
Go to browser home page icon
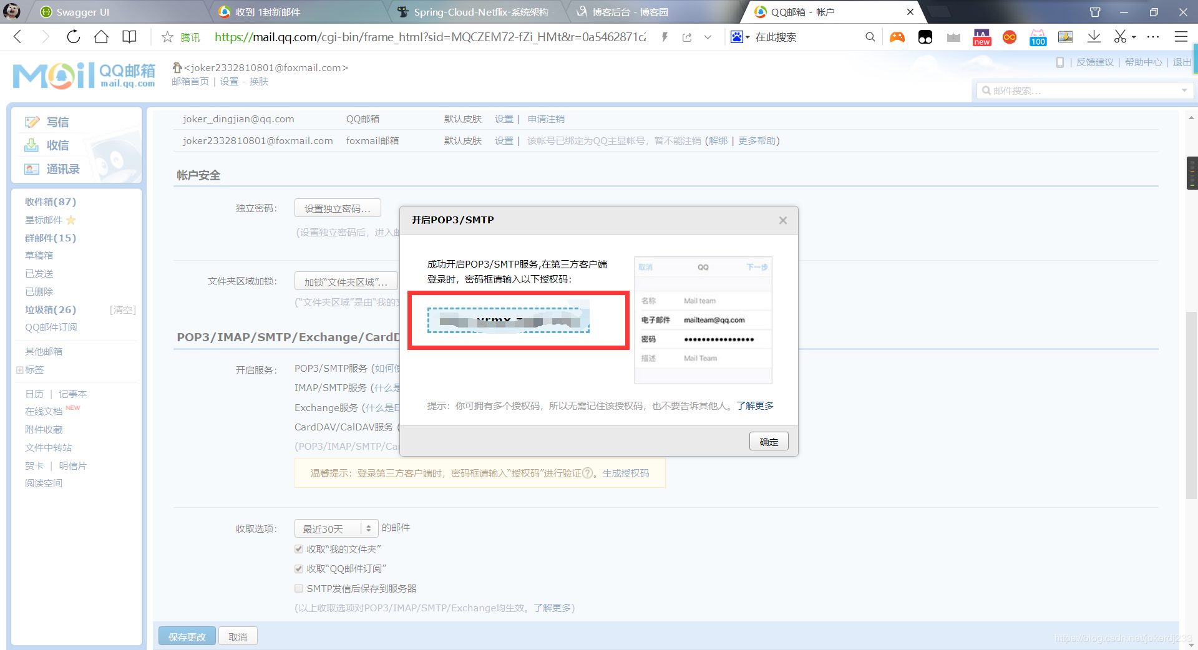(x=101, y=37)
